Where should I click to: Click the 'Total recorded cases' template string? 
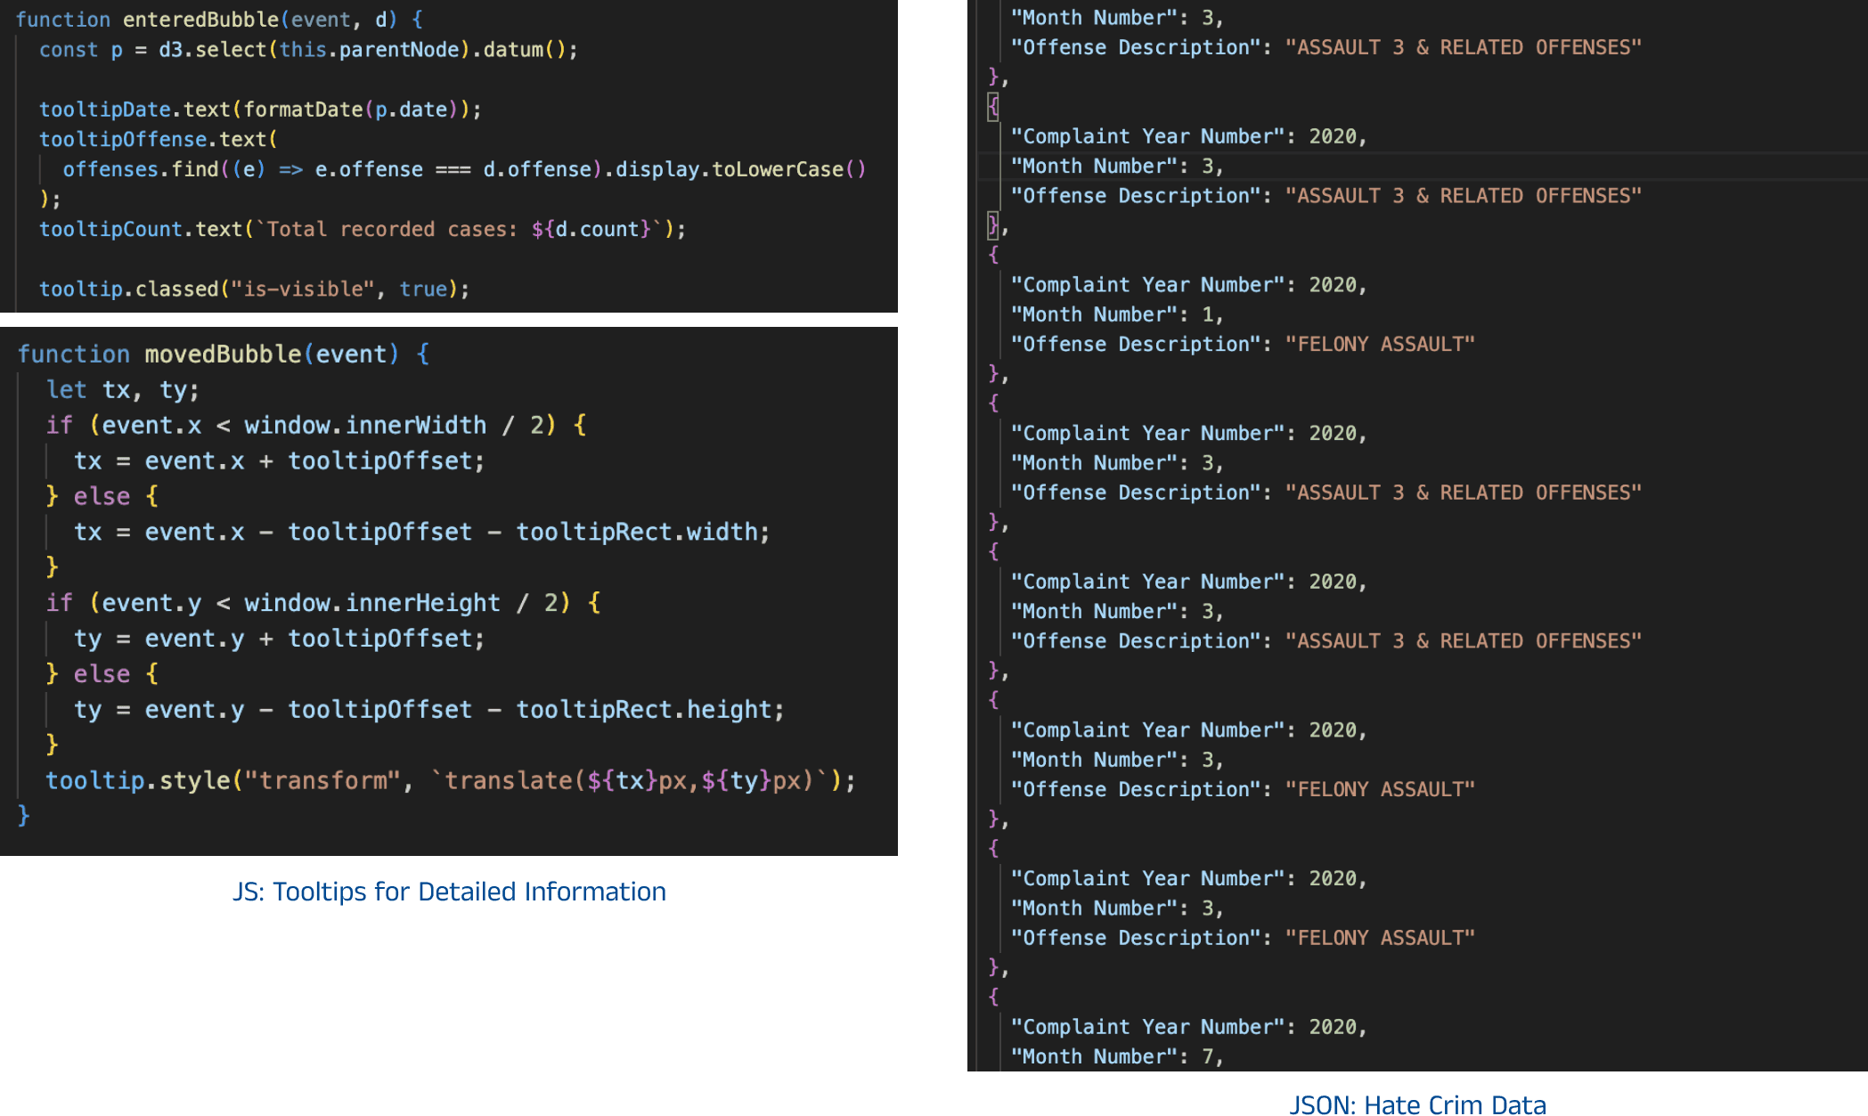[459, 229]
